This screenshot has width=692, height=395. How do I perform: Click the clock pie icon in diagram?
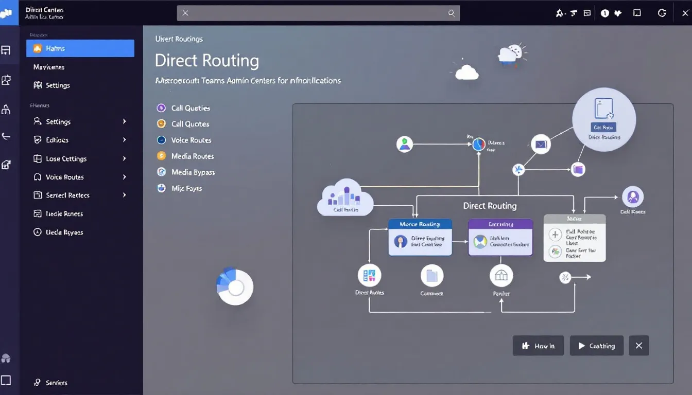pos(479,145)
